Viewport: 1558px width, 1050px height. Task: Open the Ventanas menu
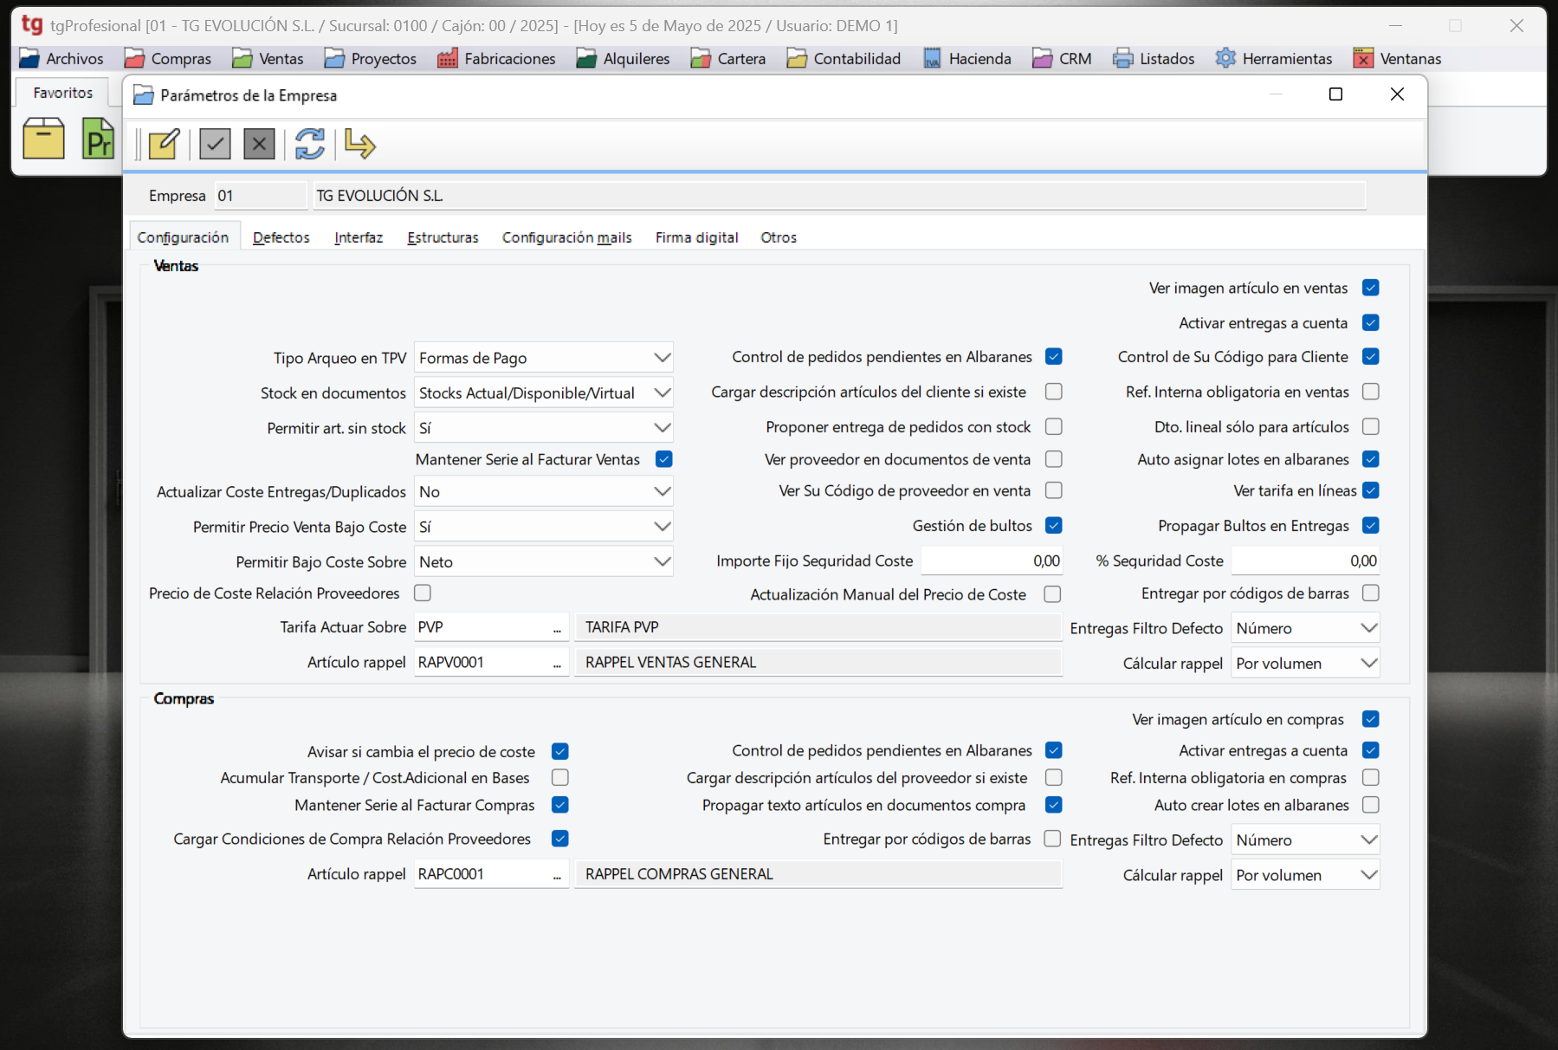[1398, 58]
